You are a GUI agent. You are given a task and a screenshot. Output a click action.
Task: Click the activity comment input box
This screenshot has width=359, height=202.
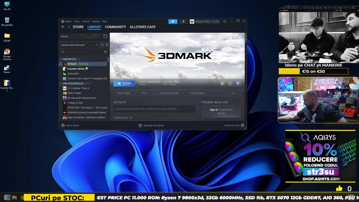point(154,109)
